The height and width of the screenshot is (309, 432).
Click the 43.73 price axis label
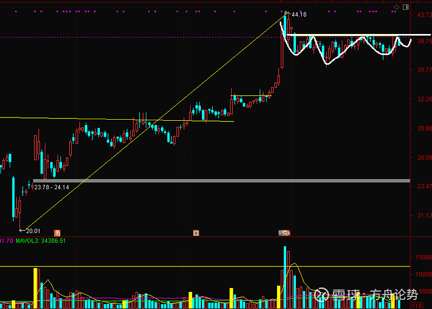pos(424,15)
